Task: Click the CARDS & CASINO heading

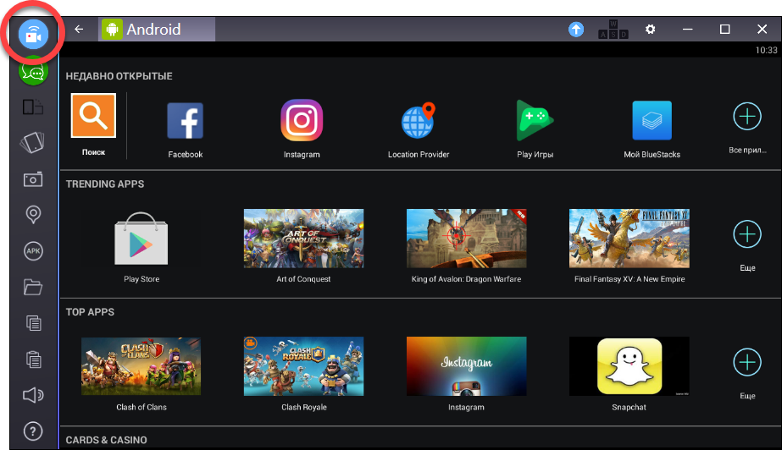Action: [106, 440]
